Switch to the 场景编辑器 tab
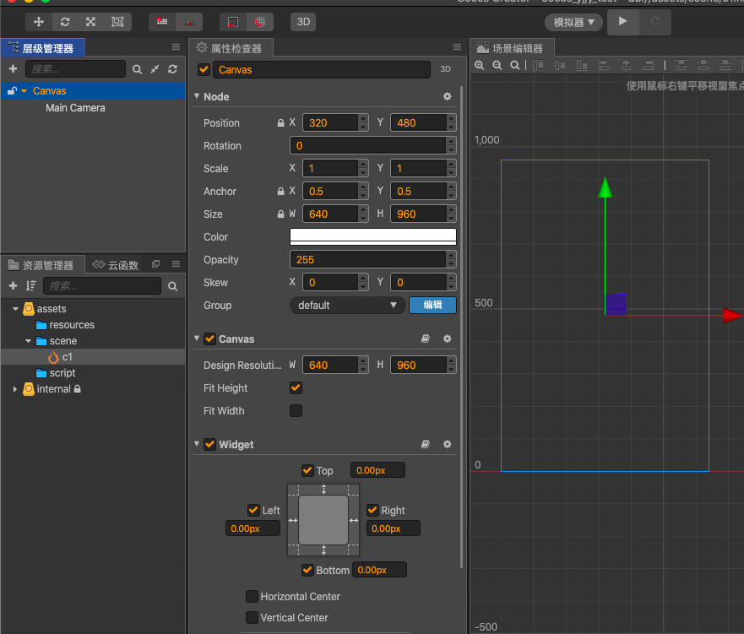744x634 pixels. 513,48
